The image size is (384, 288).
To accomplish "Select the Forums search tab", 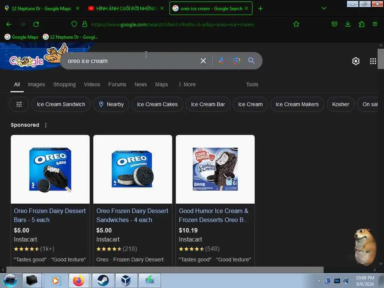I will pos(117,84).
